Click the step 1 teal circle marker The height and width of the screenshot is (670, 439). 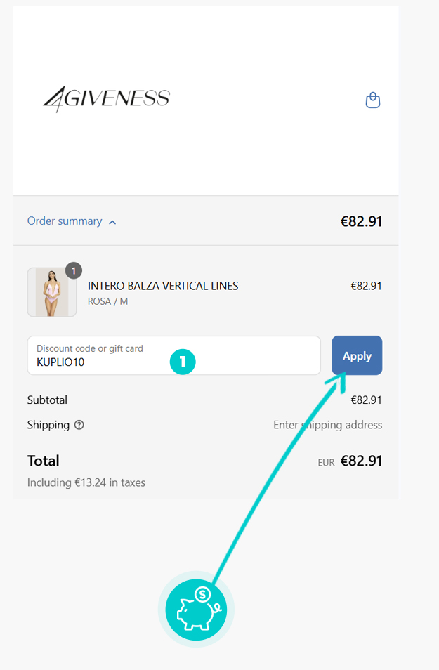(x=183, y=362)
